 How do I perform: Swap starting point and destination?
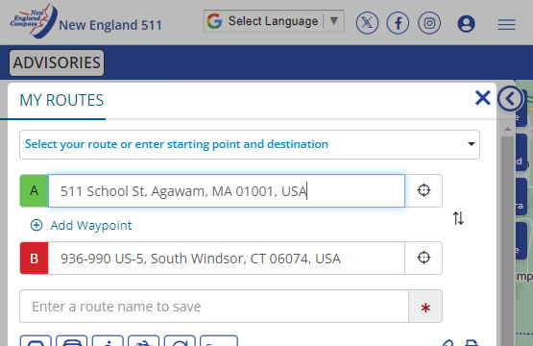coord(458,218)
